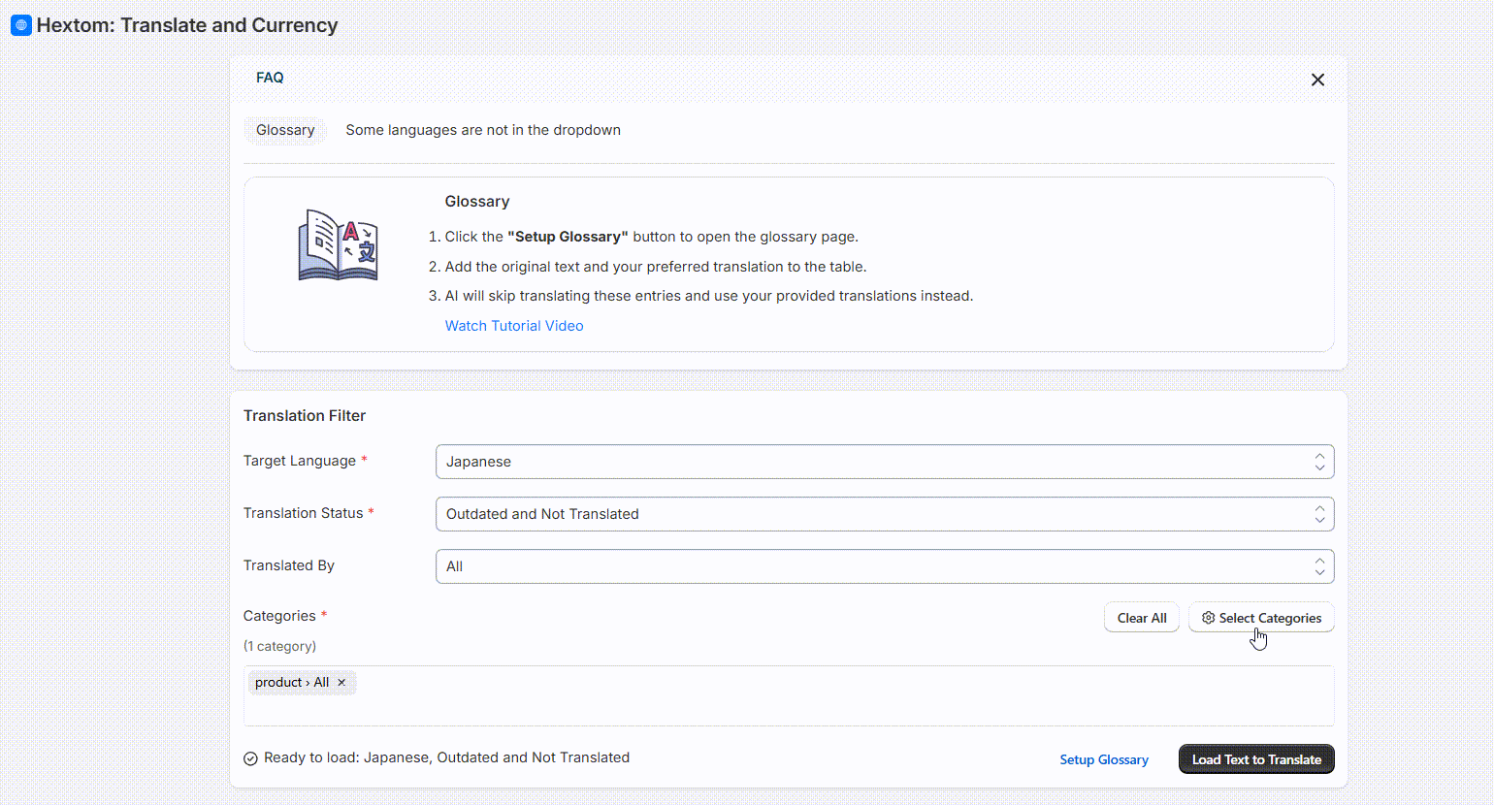The image size is (1494, 805).
Task: Click the 'Hextom: Translate and Currency' title
Action: click(187, 25)
